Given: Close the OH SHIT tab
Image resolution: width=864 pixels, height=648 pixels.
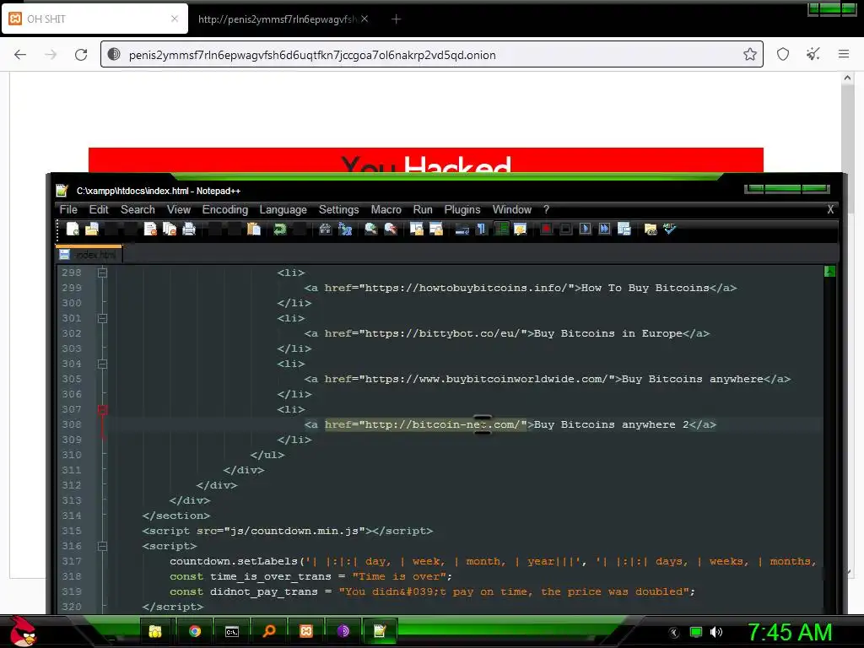Looking at the screenshot, I should tap(175, 19).
